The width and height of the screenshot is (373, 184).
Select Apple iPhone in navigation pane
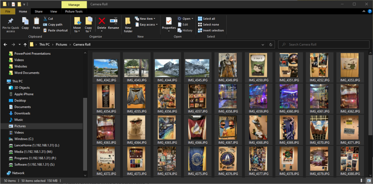24,94
